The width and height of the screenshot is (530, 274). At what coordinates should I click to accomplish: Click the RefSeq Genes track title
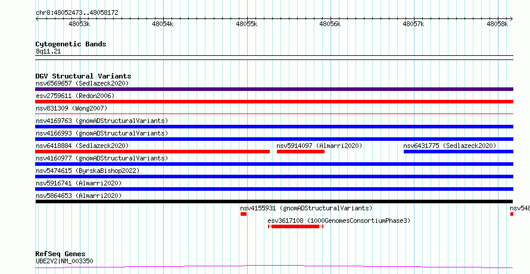61,254
